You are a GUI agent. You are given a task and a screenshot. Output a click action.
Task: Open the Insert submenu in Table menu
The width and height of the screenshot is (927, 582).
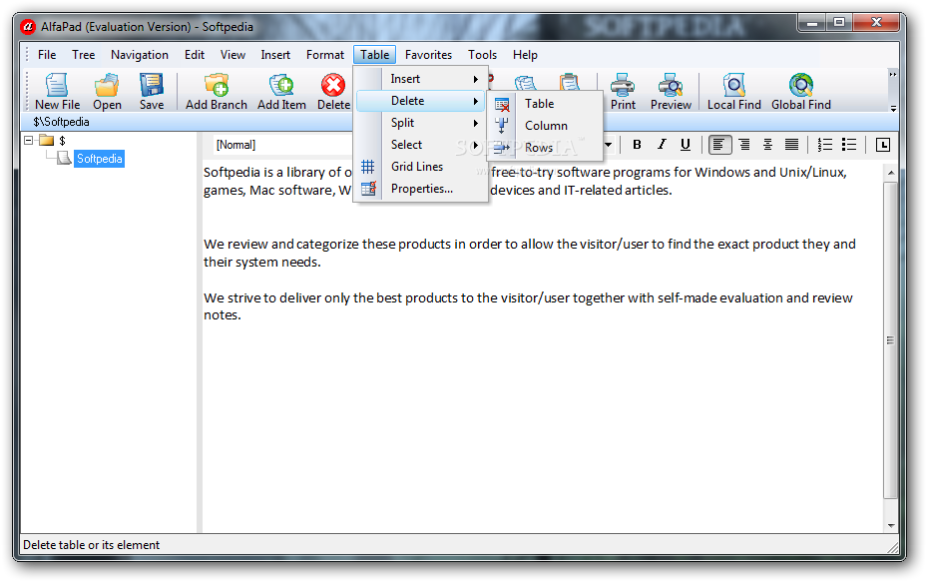421,79
